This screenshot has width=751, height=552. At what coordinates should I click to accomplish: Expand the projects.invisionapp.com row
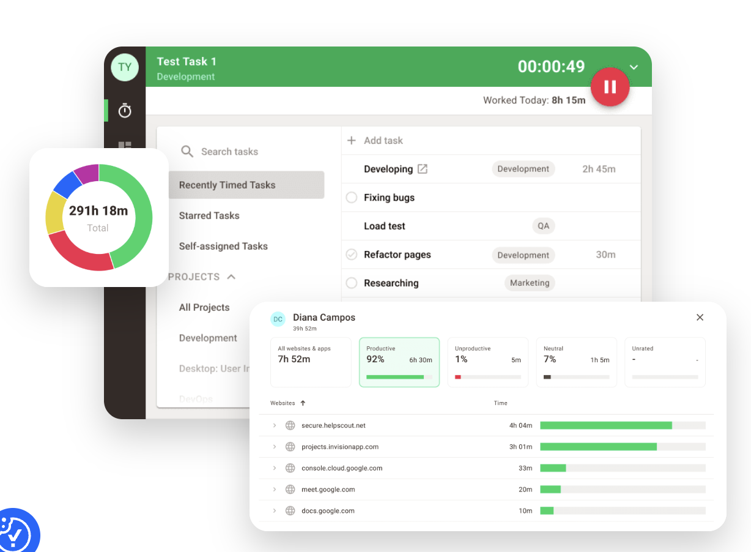(x=275, y=447)
